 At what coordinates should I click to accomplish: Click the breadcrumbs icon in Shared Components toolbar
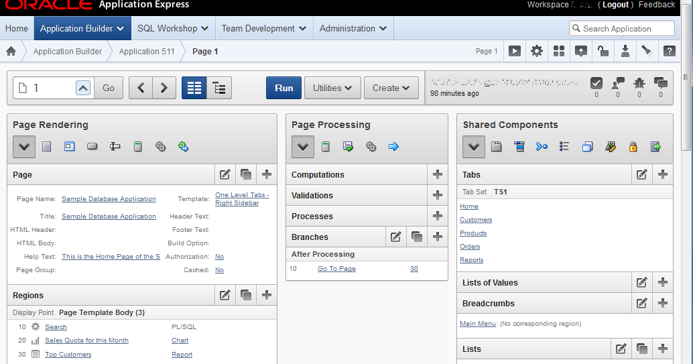coord(542,146)
